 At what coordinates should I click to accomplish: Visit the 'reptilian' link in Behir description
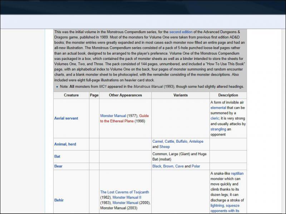click(237, 173)
